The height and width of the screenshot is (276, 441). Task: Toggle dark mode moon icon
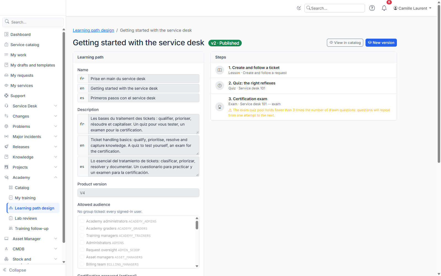299,8
